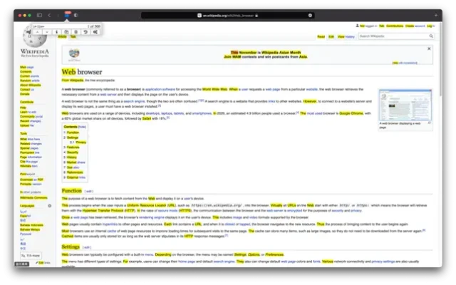Click the copy icon in find popup
456x285 pixels.
coord(66,32)
